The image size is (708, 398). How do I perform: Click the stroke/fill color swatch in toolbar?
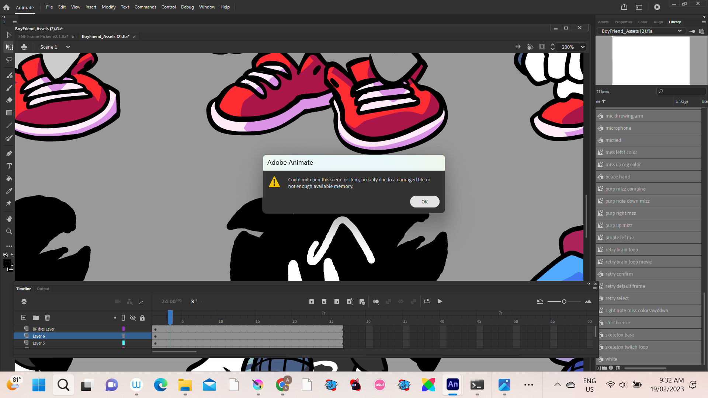pos(7,264)
